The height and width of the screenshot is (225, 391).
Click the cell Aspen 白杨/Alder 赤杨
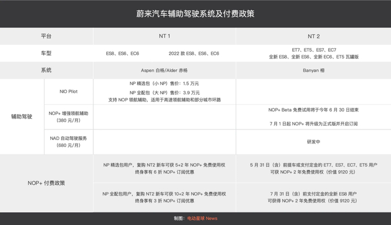[164, 70]
